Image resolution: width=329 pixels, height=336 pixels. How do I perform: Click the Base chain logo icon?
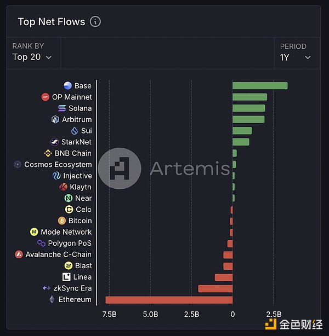coord(67,86)
